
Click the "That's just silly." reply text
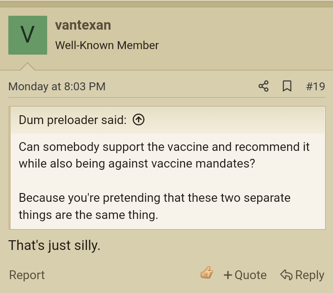click(x=54, y=245)
